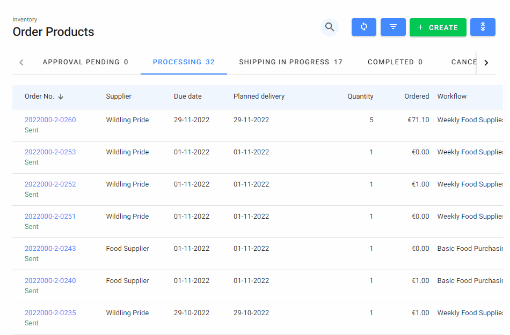
Task: Switch to Approval Pending tab
Action: 85,62
